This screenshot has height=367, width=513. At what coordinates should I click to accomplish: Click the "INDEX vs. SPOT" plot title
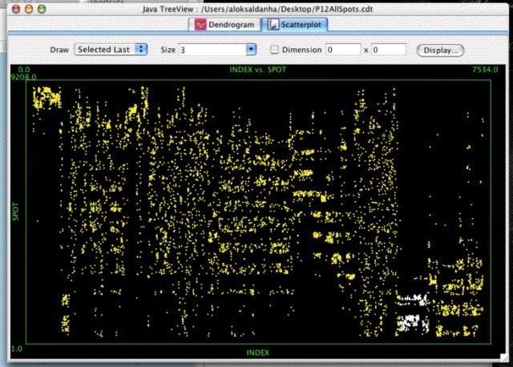click(258, 70)
